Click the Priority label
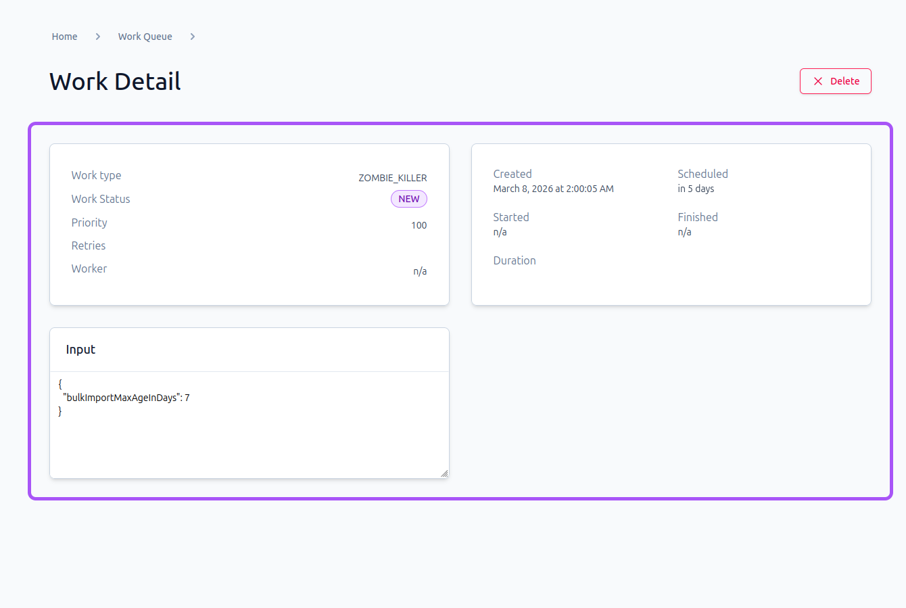Screen dimensions: 906x608 89,223
